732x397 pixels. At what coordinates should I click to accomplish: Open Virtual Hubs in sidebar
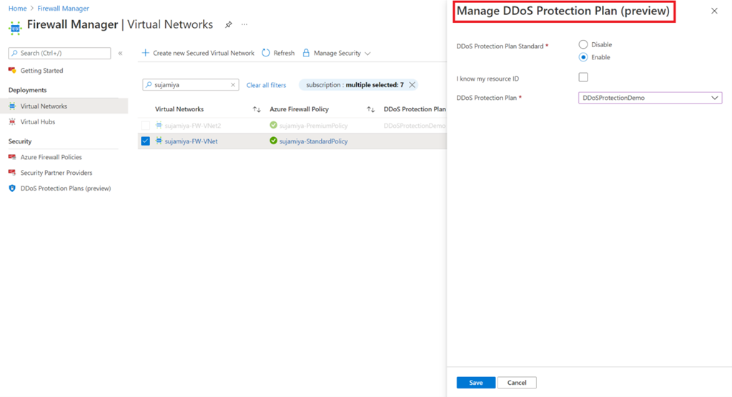[x=37, y=122]
